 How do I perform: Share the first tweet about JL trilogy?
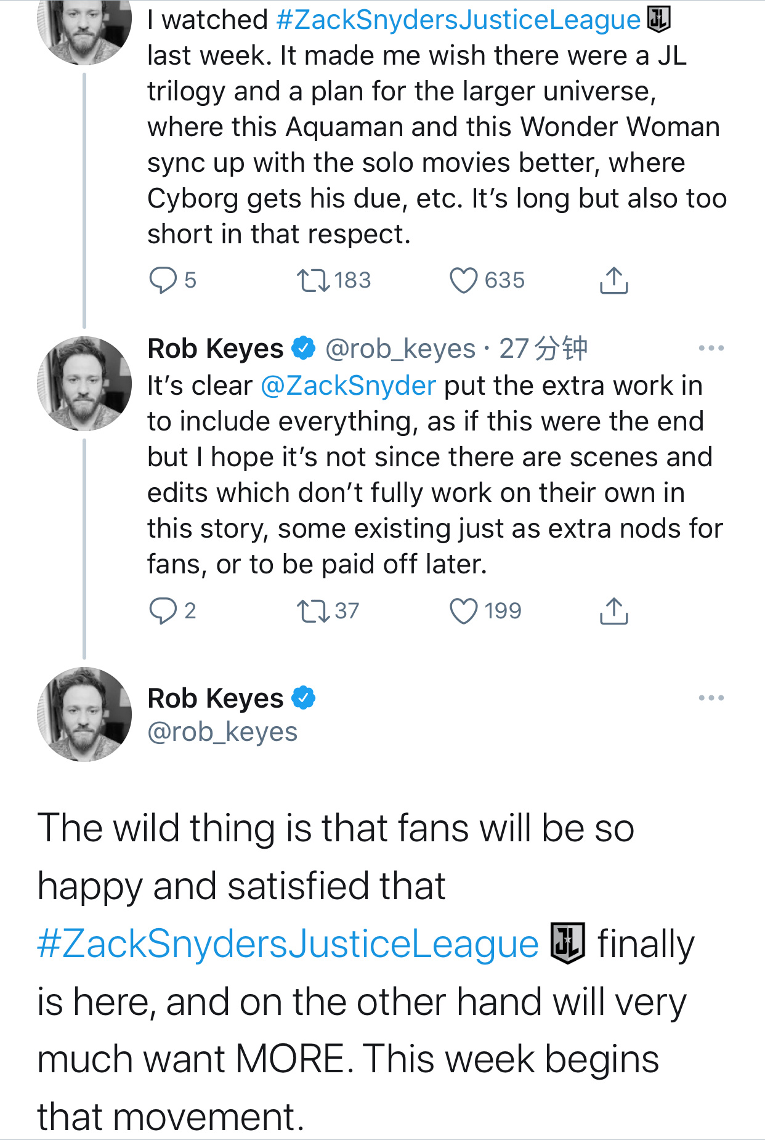coord(613,280)
